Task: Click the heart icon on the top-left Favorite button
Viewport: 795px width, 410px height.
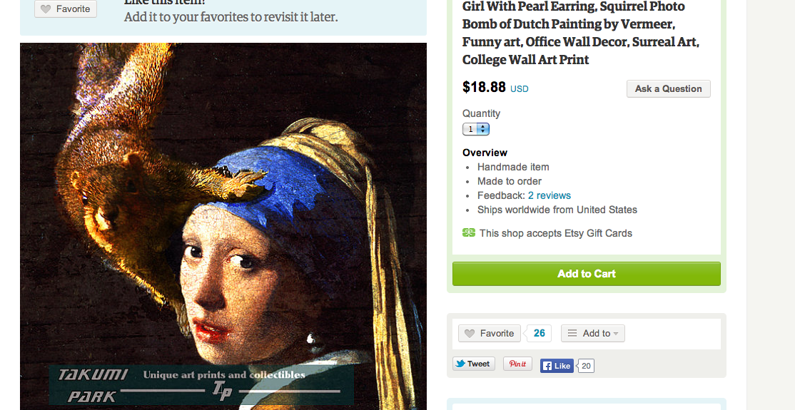Action: 46,9
